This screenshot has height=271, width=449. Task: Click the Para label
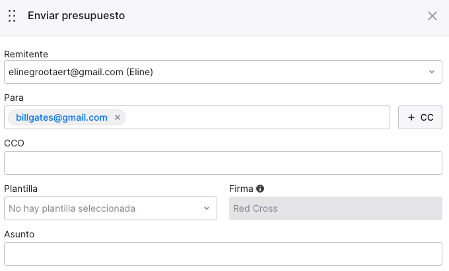click(13, 98)
